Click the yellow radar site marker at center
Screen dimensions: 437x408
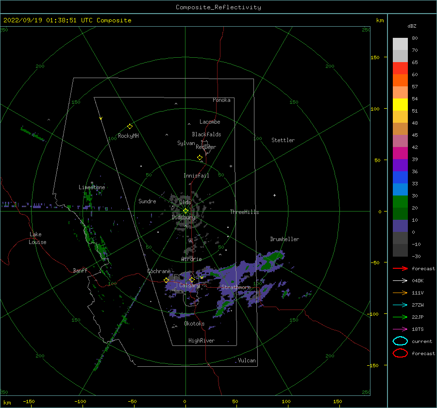click(x=185, y=211)
